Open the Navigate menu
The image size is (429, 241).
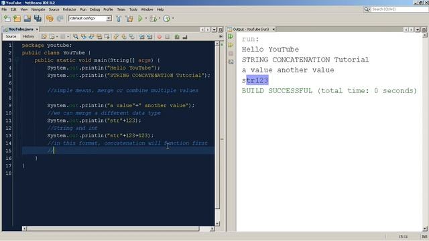38,9
